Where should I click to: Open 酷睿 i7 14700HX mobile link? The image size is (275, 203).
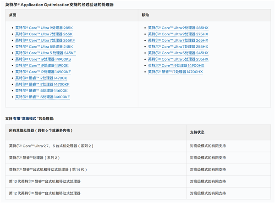coord(176,72)
